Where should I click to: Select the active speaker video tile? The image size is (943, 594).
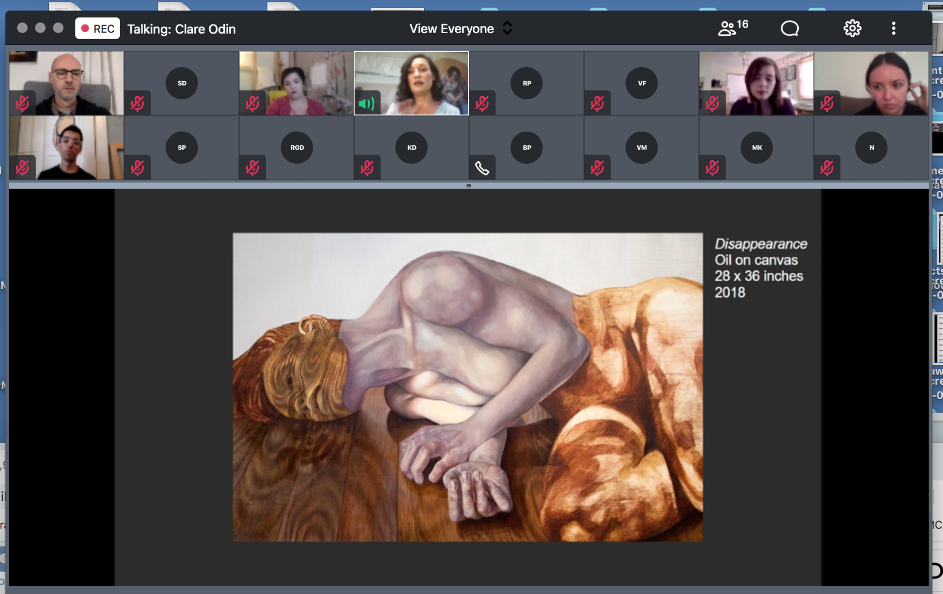411,83
